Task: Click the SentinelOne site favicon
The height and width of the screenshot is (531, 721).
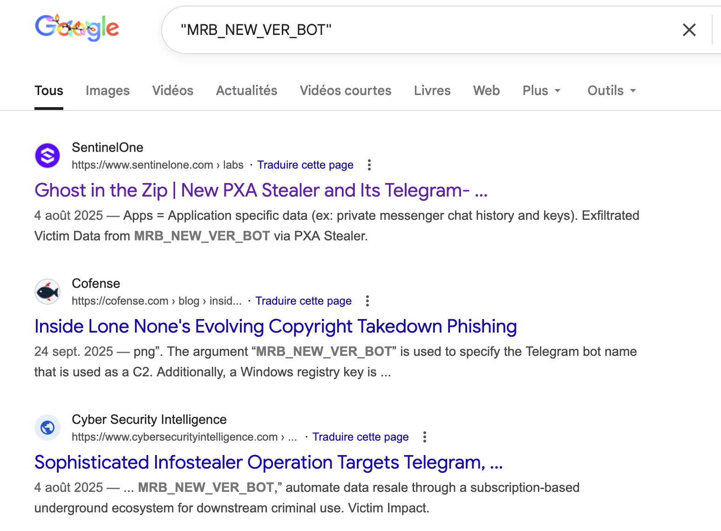Action: pos(48,156)
